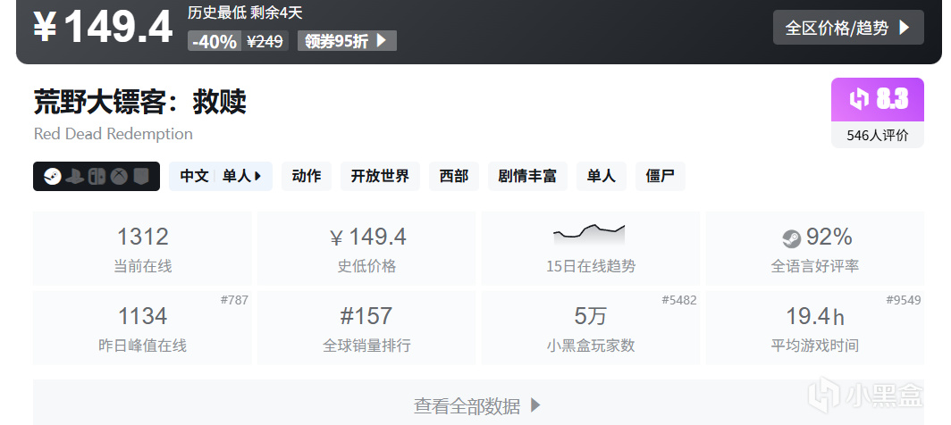Click the #787 rank label
951x425 pixels.
coord(234,299)
